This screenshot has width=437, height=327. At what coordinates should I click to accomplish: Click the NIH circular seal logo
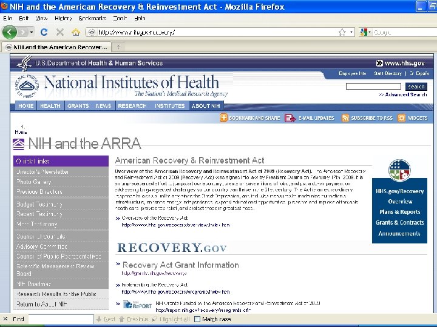click(x=27, y=87)
